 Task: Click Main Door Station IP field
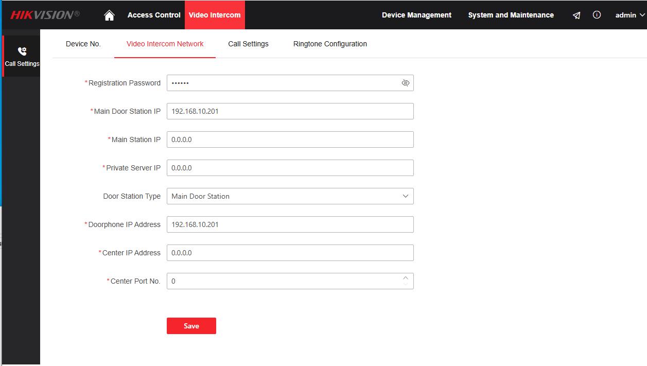[x=290, y=111]
